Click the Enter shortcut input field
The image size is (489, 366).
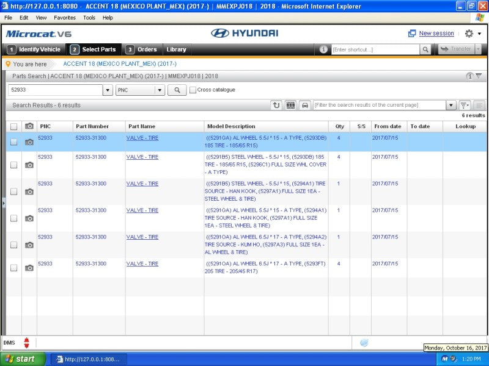(x=374, y=49)
